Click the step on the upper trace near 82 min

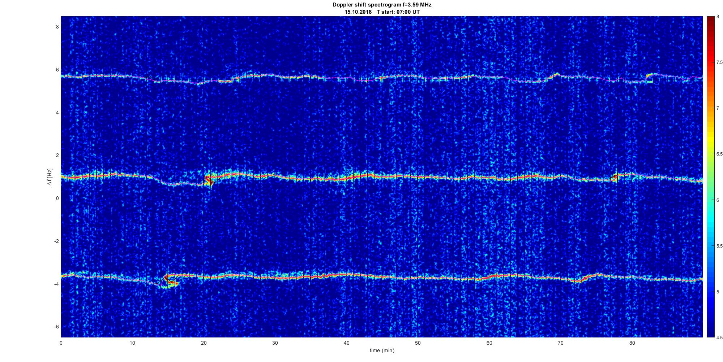(x=650, y=78)
